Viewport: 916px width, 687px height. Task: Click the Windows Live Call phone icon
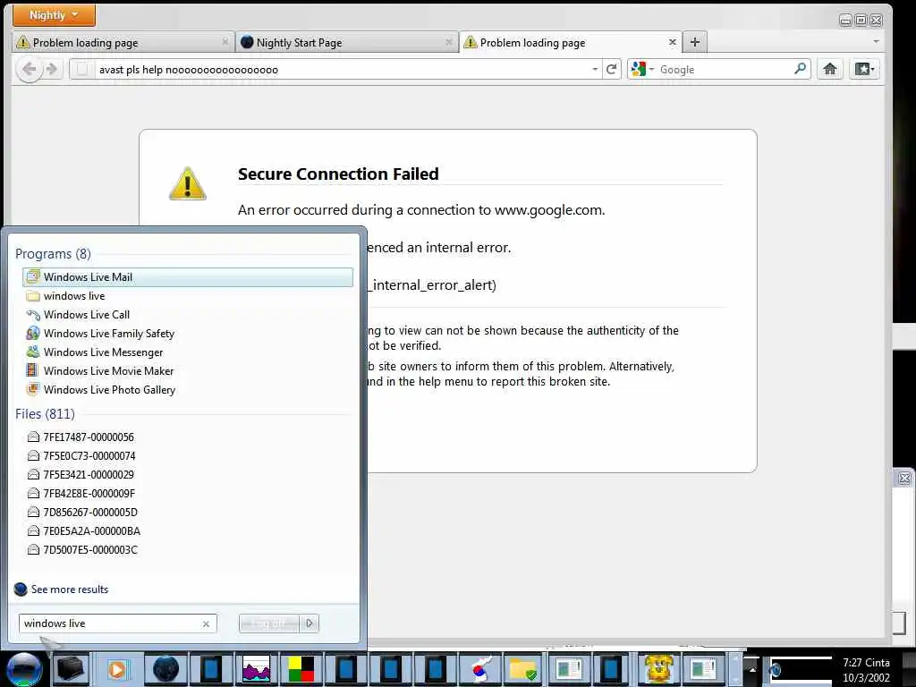33,315
